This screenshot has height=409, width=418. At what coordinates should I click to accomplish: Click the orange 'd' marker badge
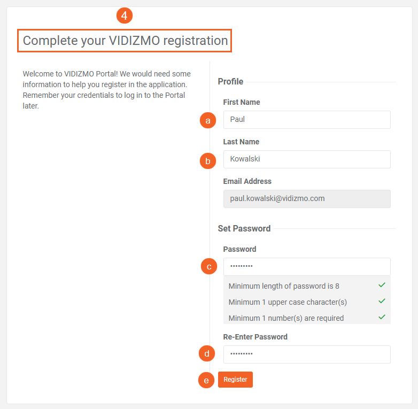pos(207,353)
